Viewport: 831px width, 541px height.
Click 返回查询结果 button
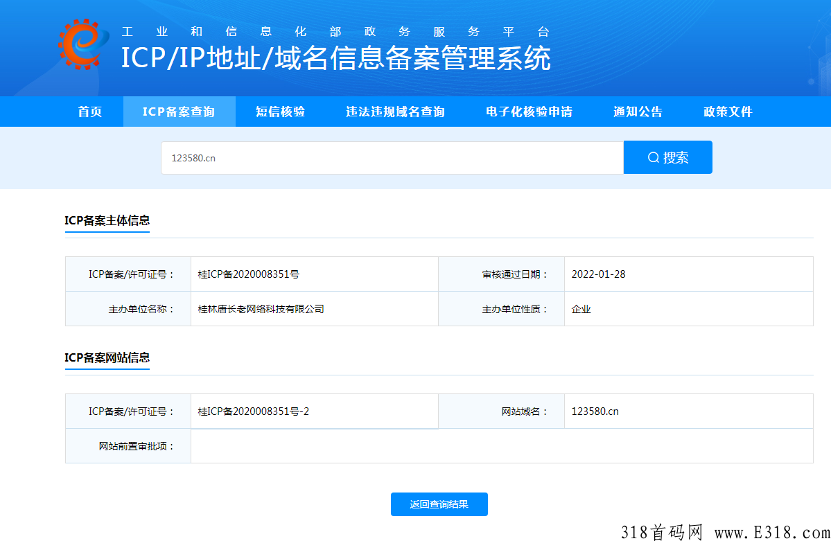pos(439,504)
